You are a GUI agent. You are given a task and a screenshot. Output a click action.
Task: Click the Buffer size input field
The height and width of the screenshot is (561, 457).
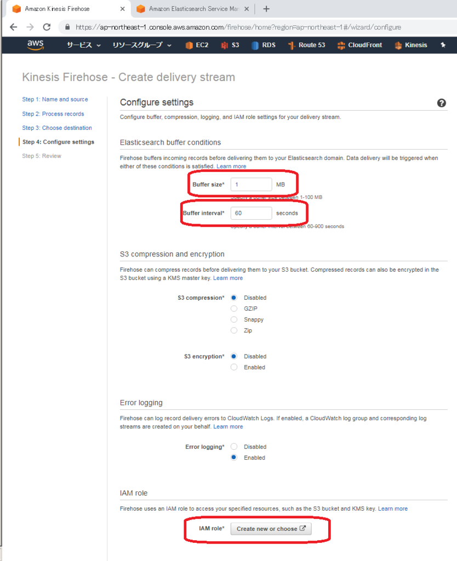click(251, 184)
